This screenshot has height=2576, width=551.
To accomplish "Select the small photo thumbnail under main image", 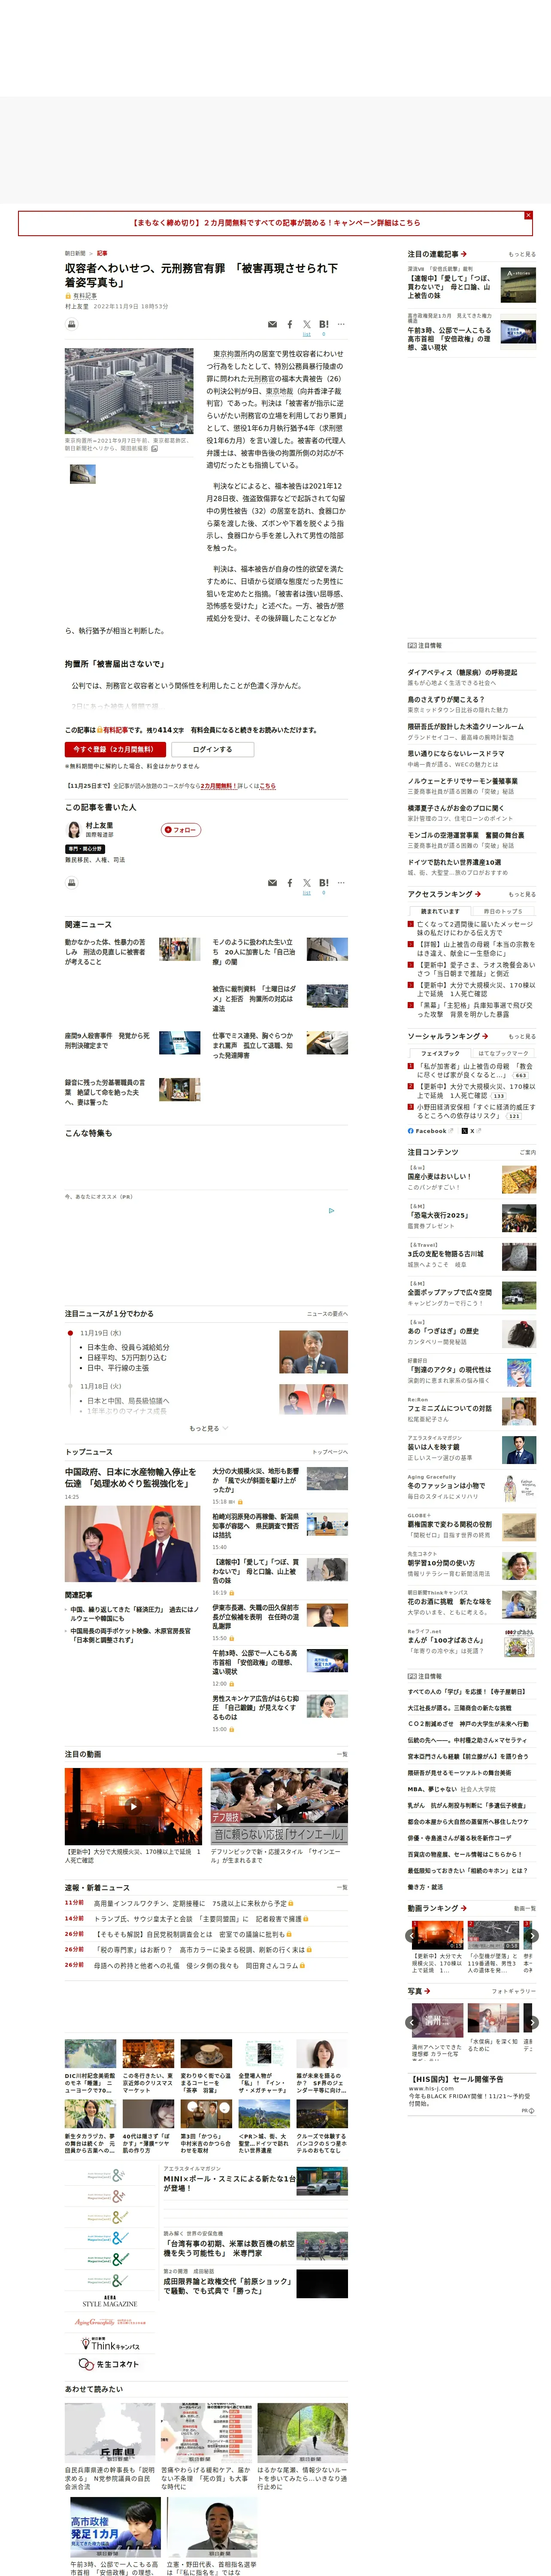I will 82,474.
